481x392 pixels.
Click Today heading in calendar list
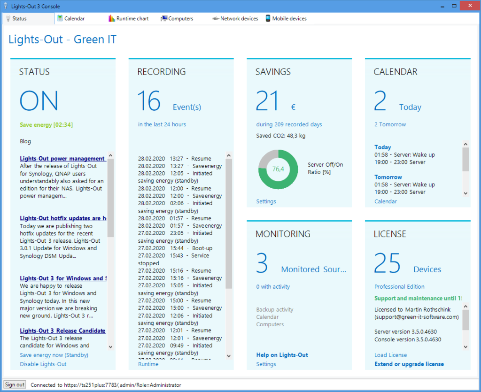(382, 147)
